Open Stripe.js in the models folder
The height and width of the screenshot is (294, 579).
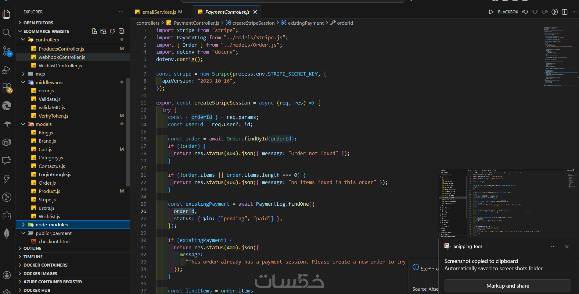[73, 200]
